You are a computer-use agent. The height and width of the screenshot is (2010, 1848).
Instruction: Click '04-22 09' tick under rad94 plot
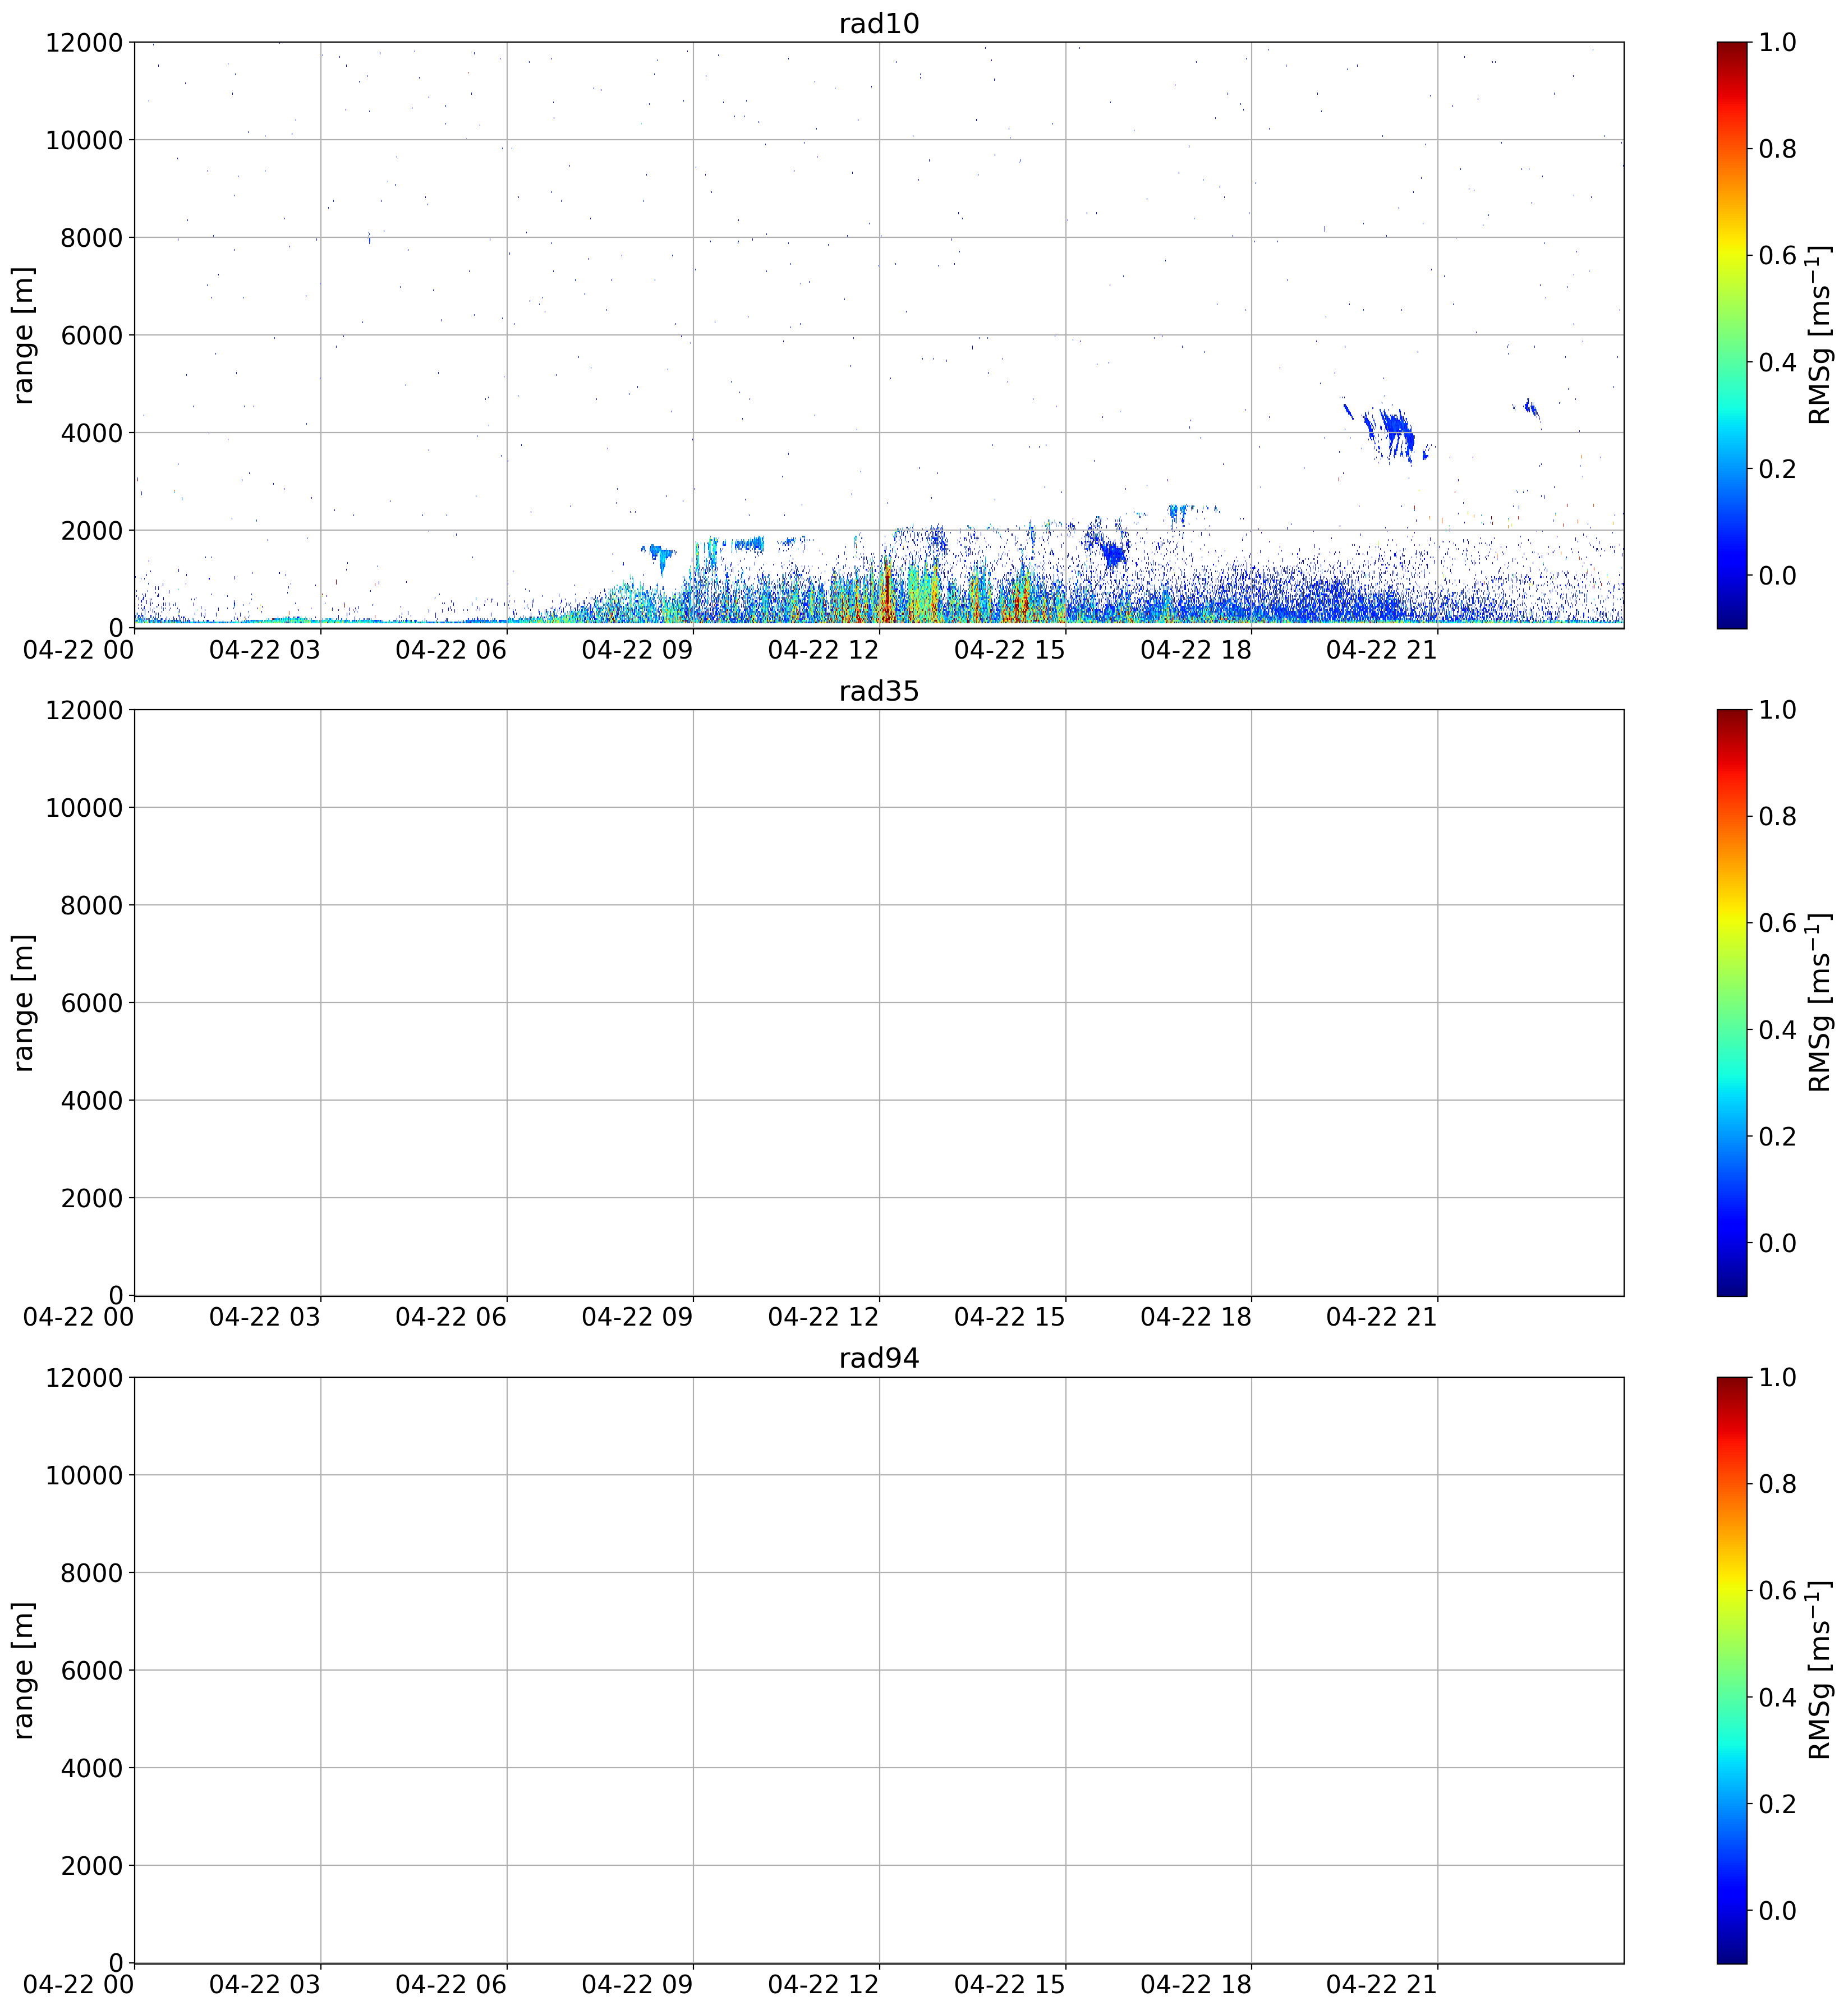pyautogui.click(x=637, y=1985)
